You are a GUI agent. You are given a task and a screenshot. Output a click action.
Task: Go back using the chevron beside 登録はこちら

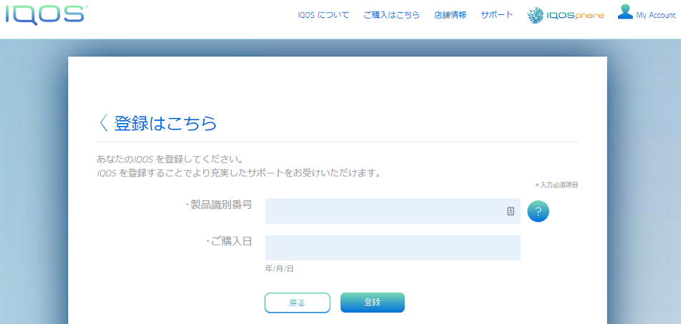(103, 123)
